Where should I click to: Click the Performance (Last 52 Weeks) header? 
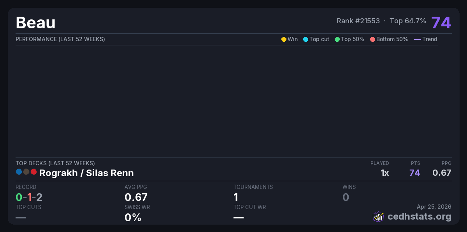click(60, 39)
